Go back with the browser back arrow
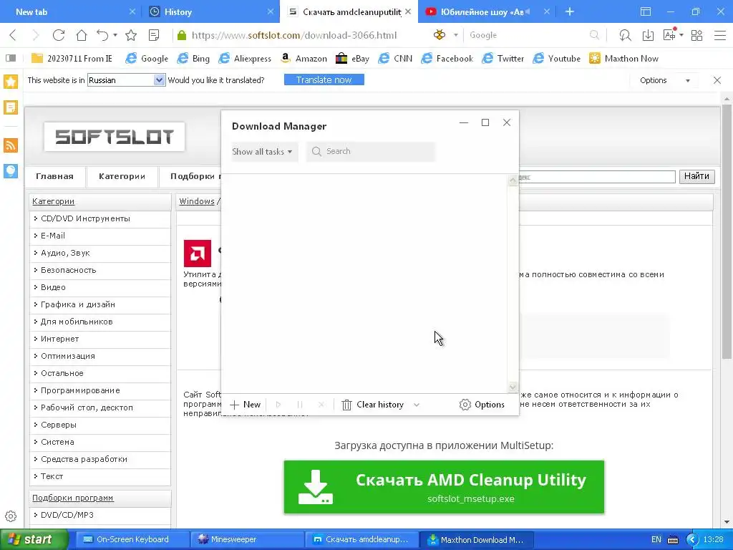This screenshot has width=733, height=550. 13,35
